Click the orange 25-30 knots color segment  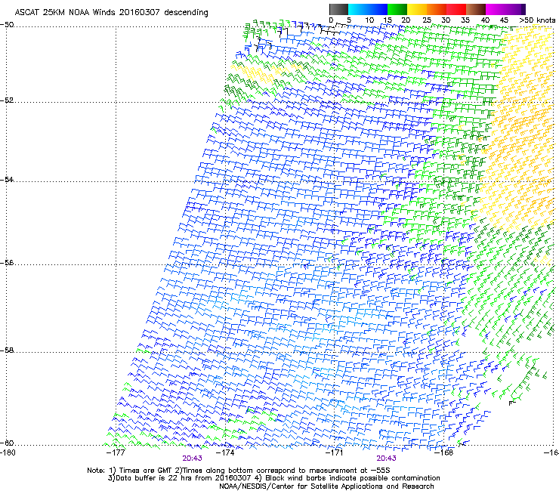pyautogui.click(x=437, y=9)
